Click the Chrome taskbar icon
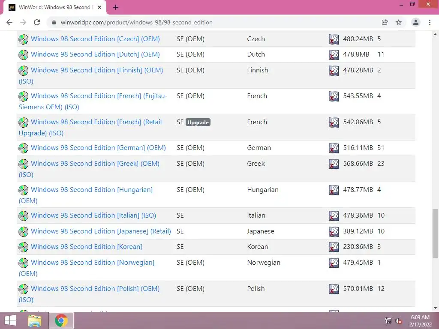The height and width of the screenshot is (329, 439). tap(61, 320)
